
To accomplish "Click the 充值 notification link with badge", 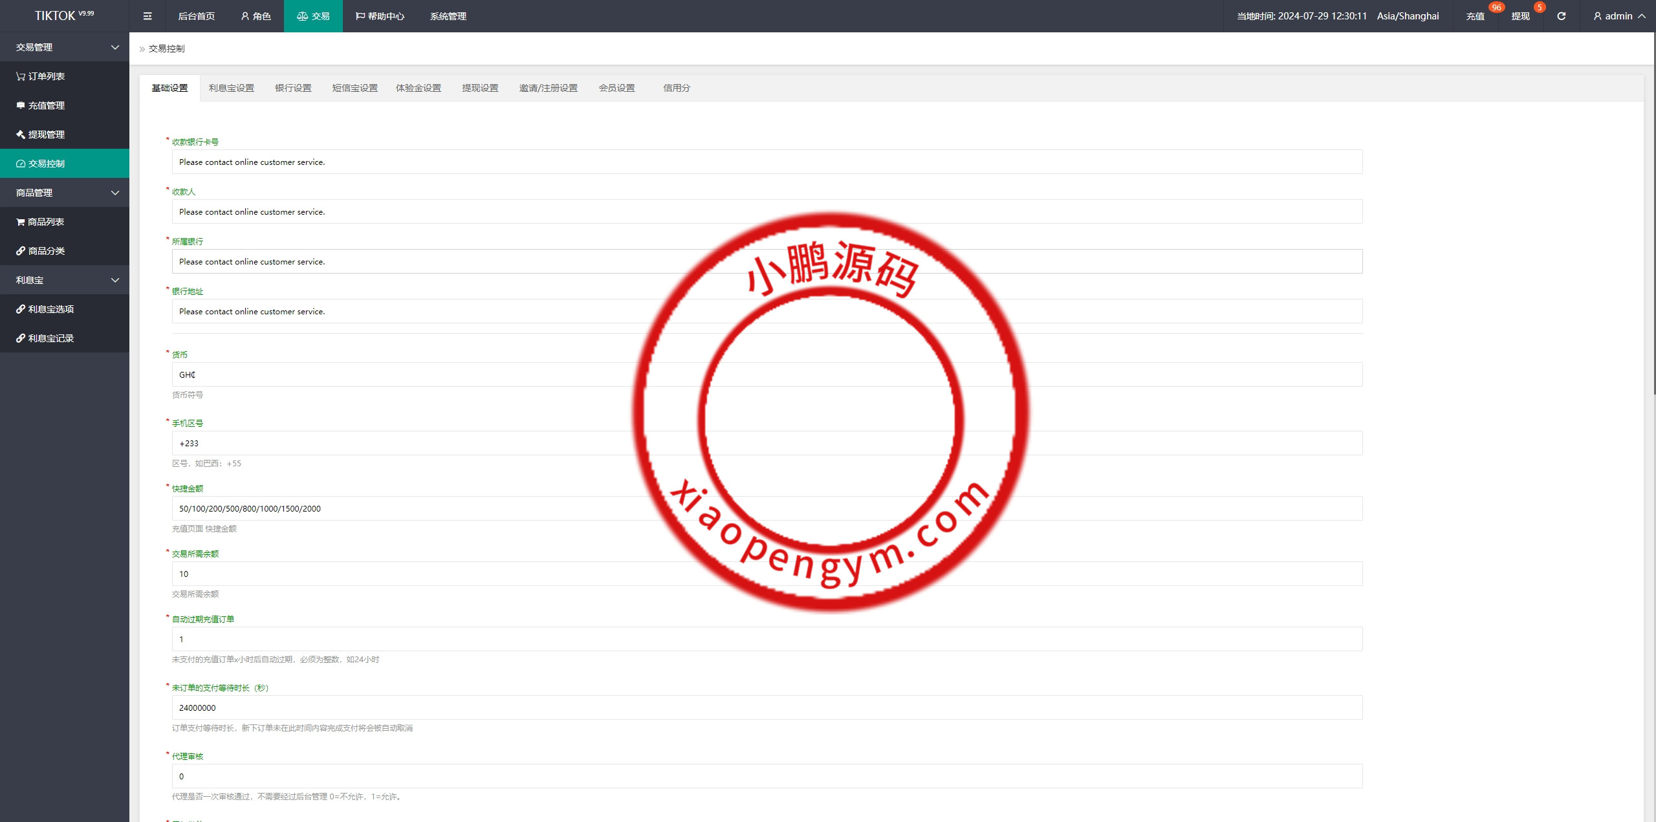I will pos(1475,16).
